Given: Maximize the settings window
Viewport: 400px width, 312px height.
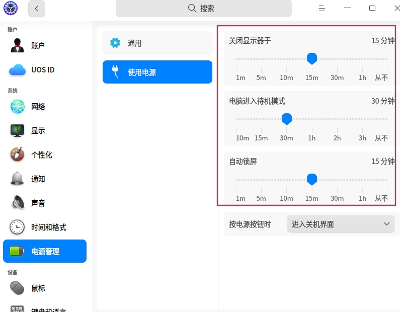Looking at the screenshot, I should (x=372, y=8).
